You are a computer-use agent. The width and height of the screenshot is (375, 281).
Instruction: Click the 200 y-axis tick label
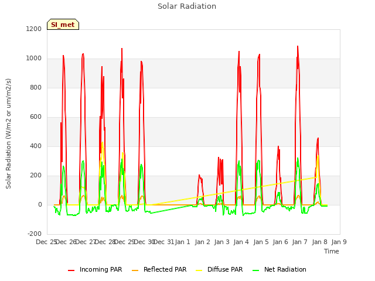(x=36, y=176)
